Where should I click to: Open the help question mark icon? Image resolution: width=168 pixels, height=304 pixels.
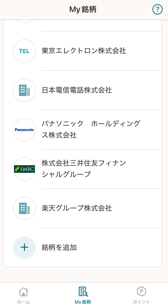tap(157, 9)
